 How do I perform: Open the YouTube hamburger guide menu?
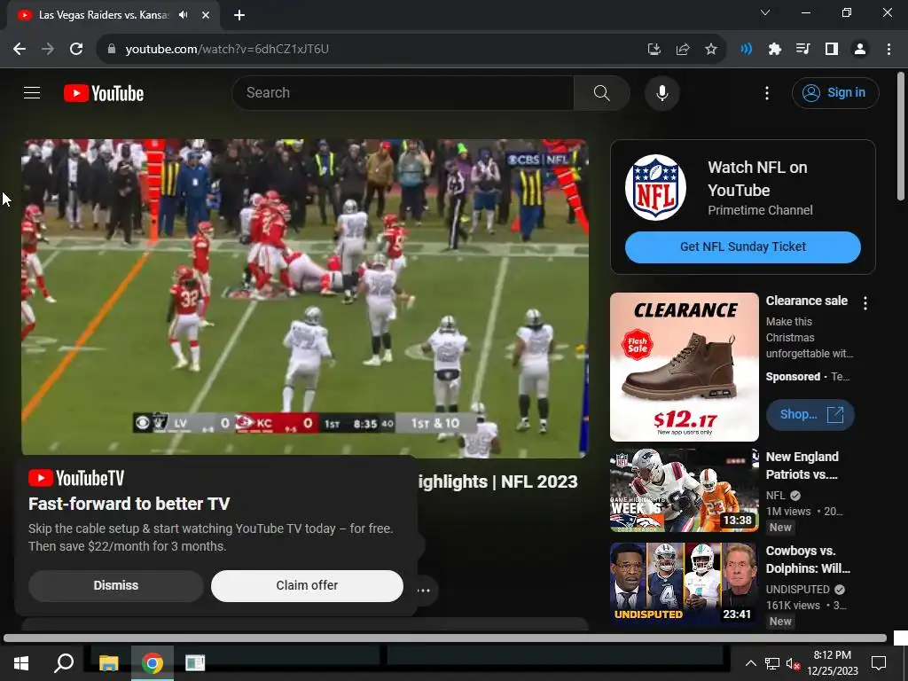tap(32, 92)
